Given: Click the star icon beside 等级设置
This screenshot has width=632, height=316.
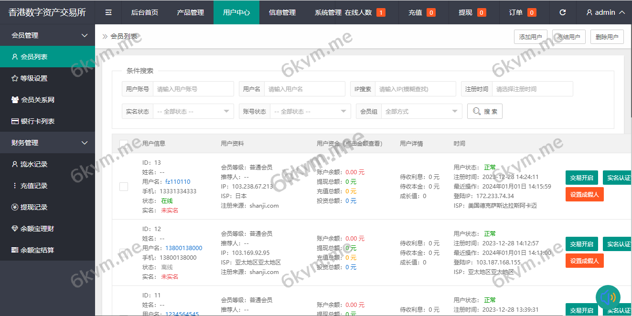Looking at the screenshot, I should pyautogui.click(x=14, y=78).
